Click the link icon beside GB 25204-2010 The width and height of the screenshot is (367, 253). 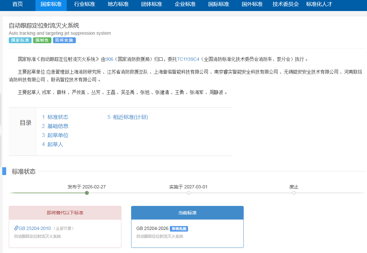(16, 228)
